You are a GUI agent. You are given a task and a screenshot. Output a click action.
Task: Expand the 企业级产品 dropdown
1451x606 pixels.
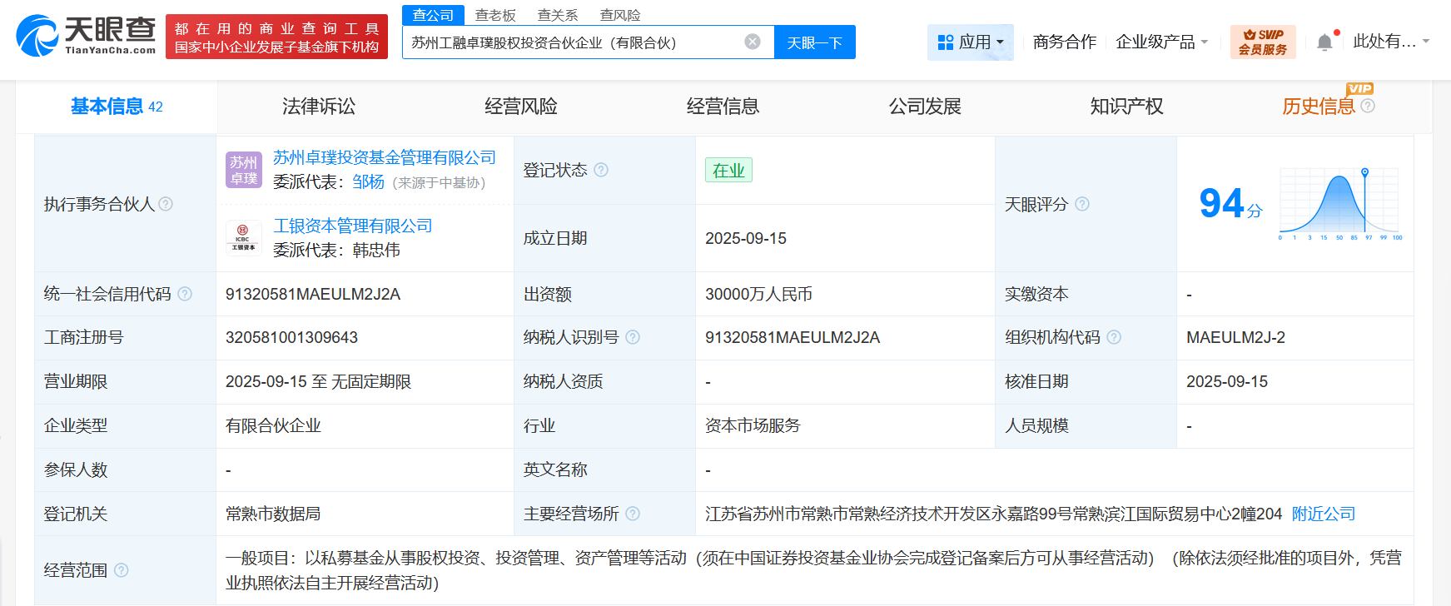(x=1161, y=42)
